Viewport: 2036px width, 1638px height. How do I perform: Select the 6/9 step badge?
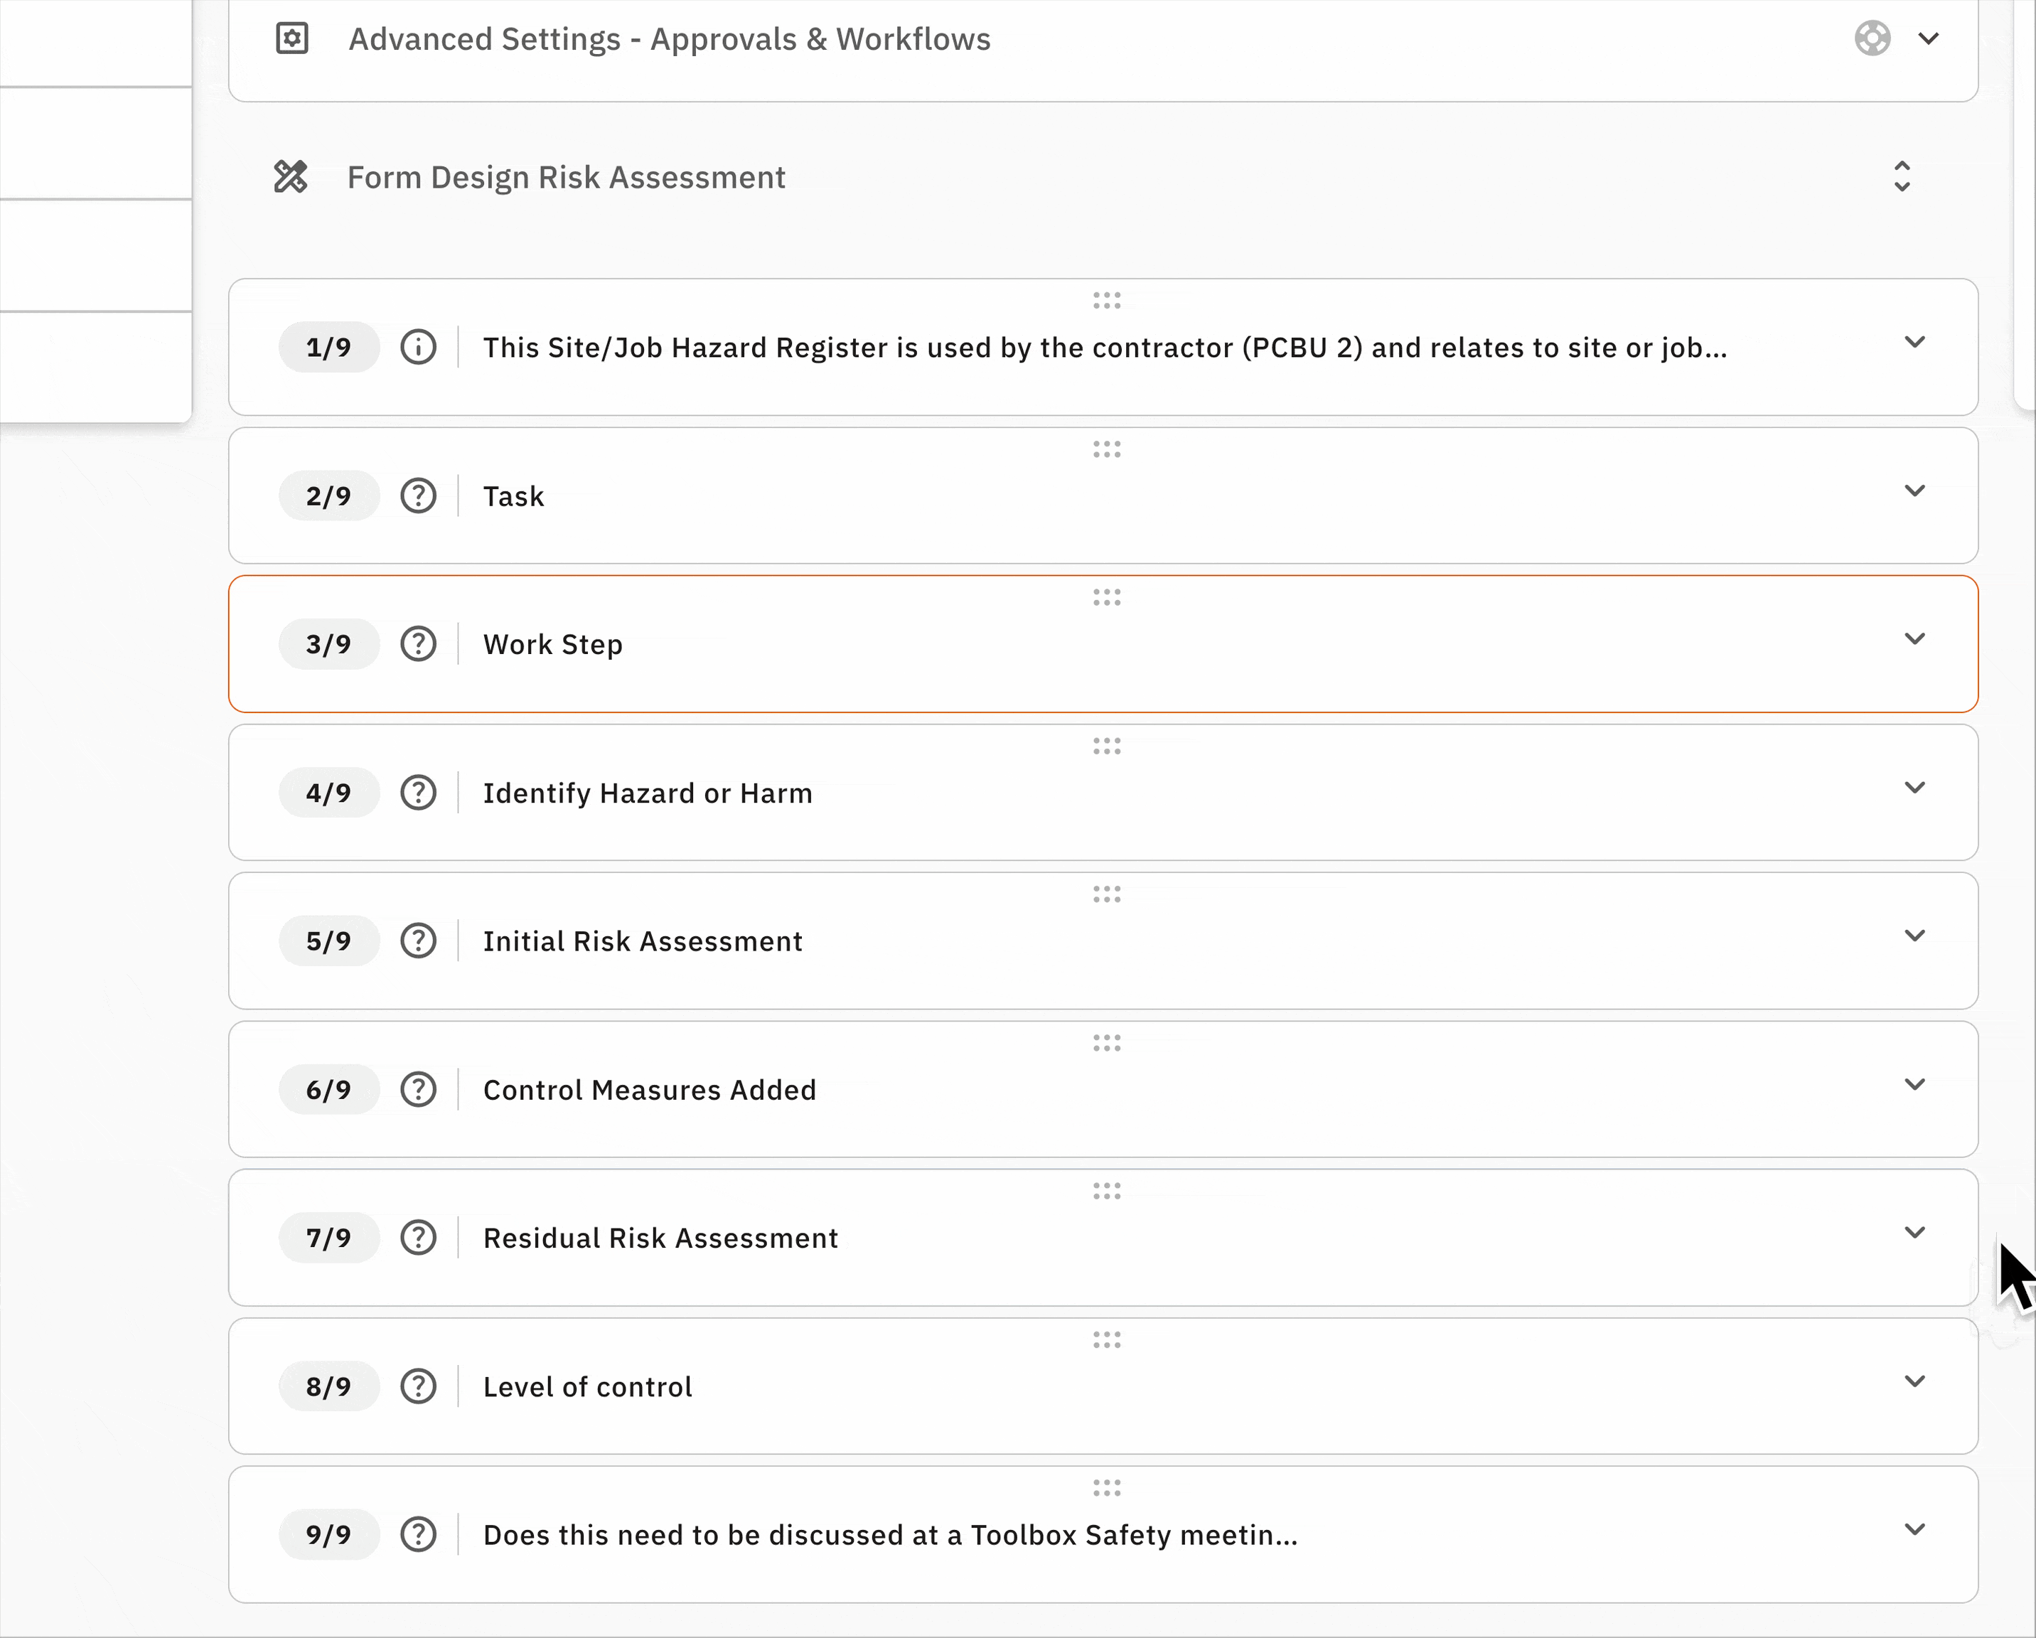click(x=328, y=1089)
